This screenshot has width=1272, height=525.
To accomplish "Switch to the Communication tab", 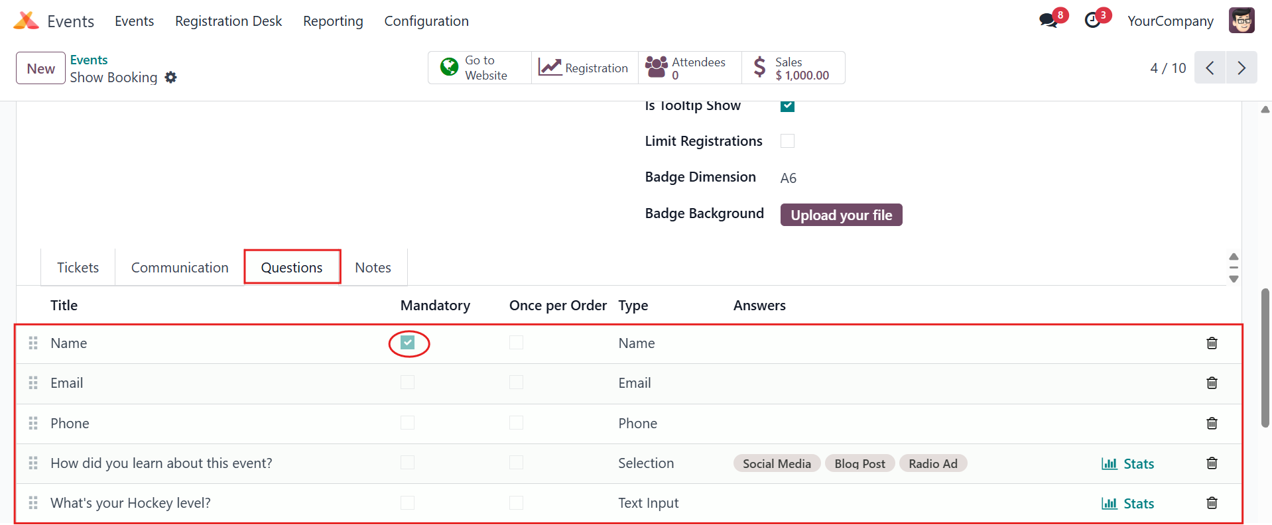I will 180,267.
